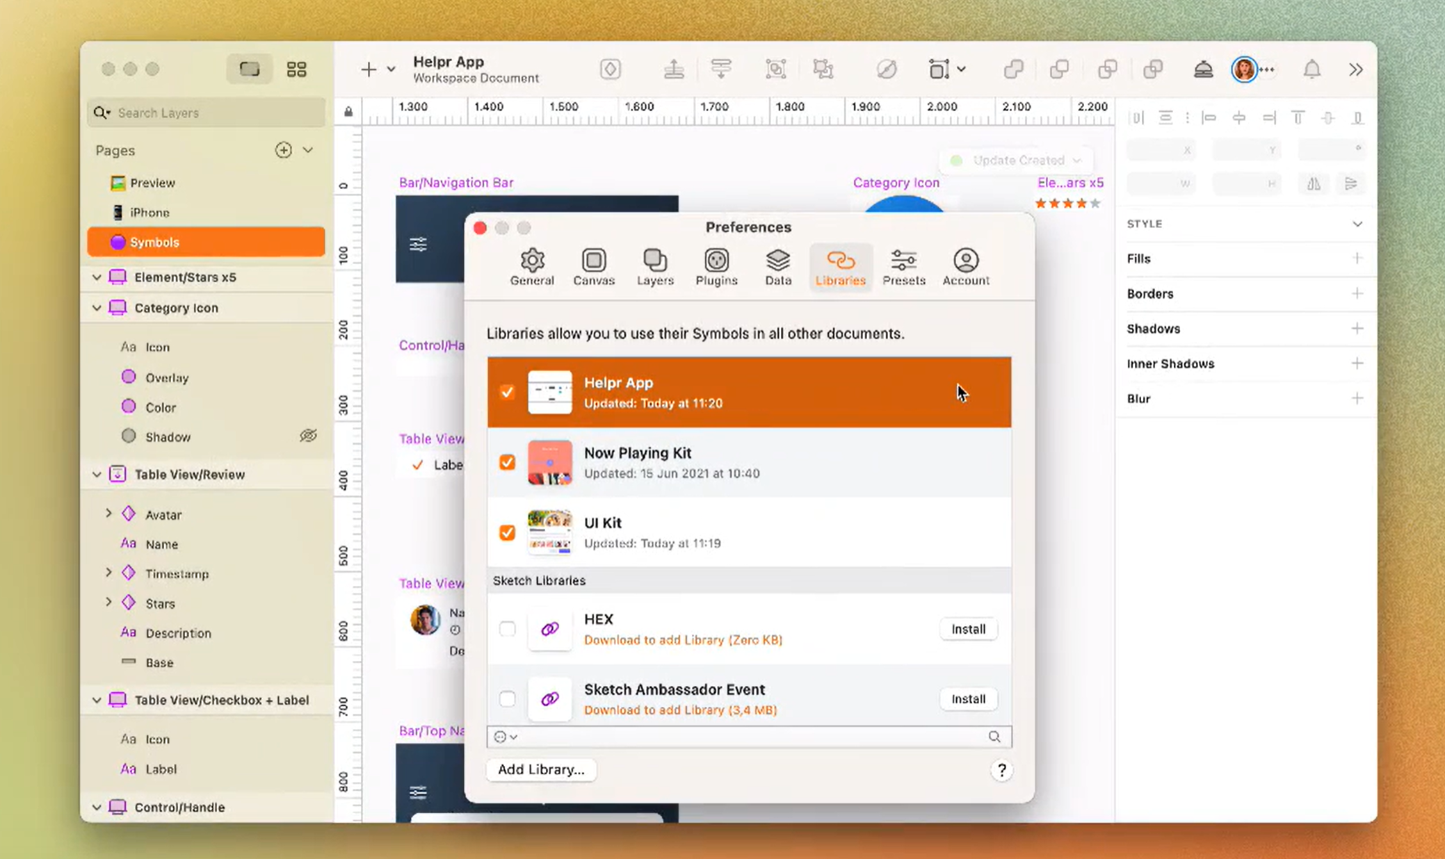Select the iPhone page
The height and width of the screenshot is (859, 1445).
coord(207,213)
